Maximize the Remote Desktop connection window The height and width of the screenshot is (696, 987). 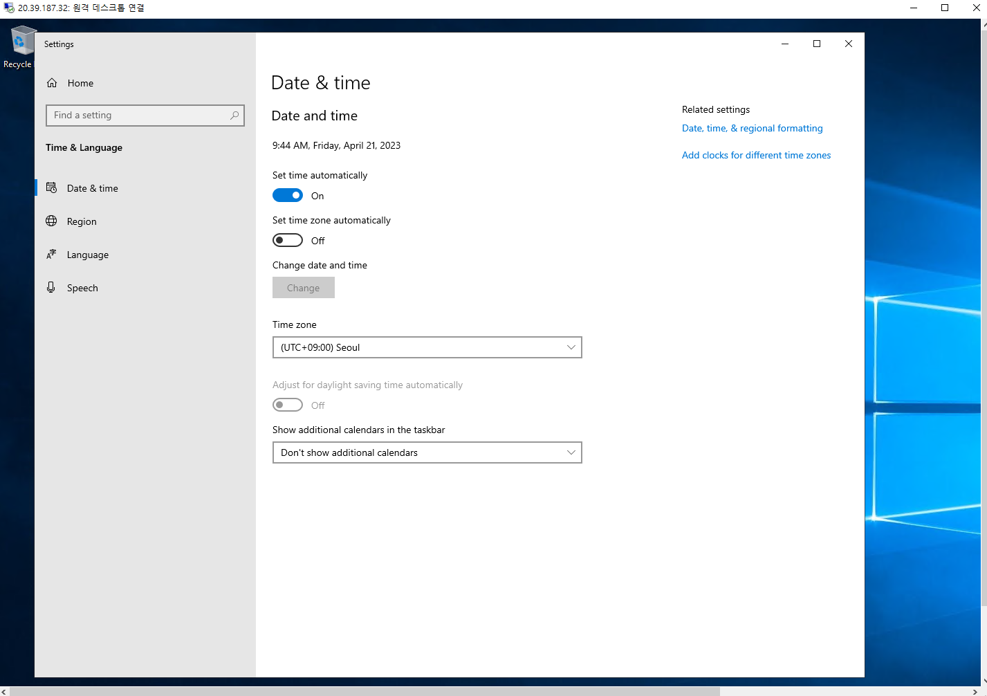pyautogui.click(x=945, y=8)
